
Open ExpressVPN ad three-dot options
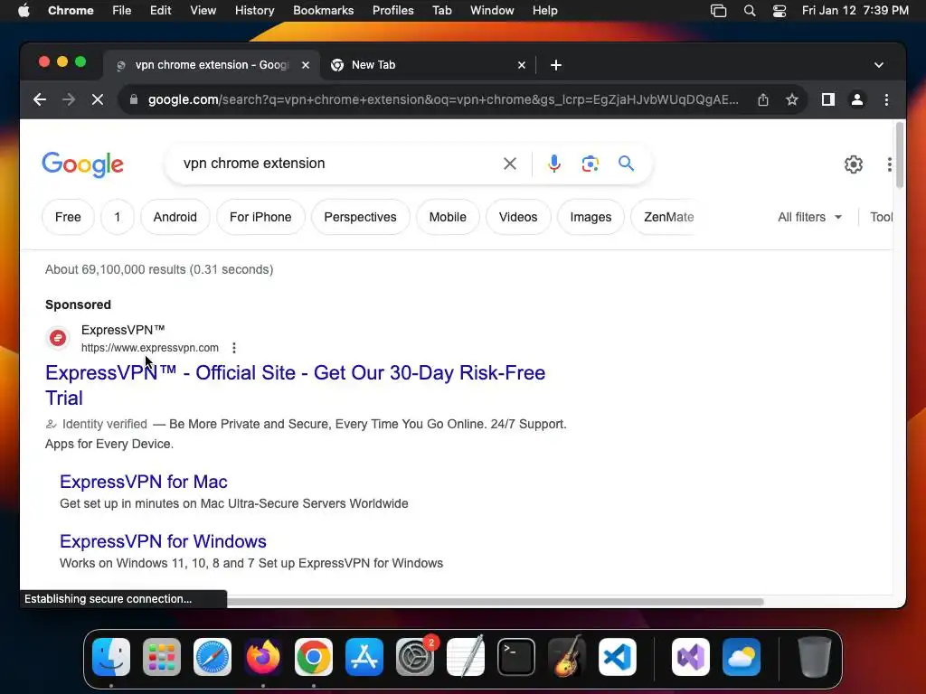[x=234, y=348]
